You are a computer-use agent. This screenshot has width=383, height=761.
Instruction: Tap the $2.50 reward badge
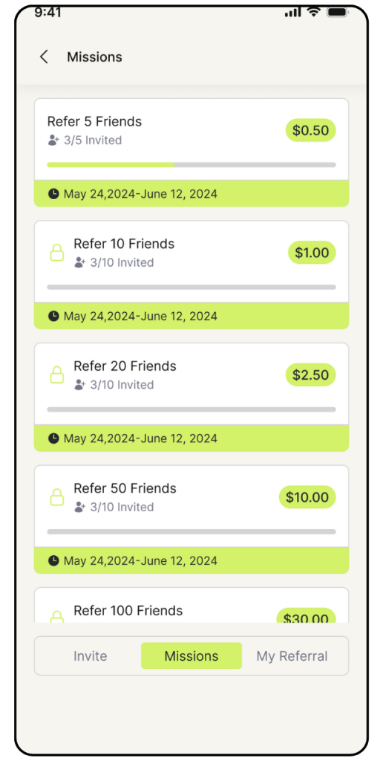pos(311,375)
